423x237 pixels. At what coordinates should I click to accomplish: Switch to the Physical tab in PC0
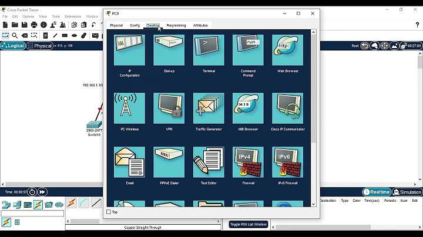click(116, 25)
